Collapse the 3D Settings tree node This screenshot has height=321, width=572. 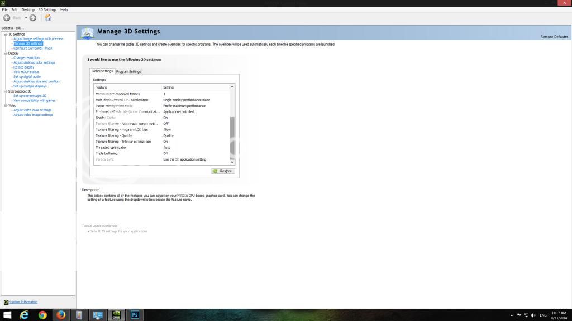(x=5, y=34)
